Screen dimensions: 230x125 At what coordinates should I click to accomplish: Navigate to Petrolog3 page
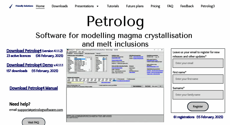[208, 6]
